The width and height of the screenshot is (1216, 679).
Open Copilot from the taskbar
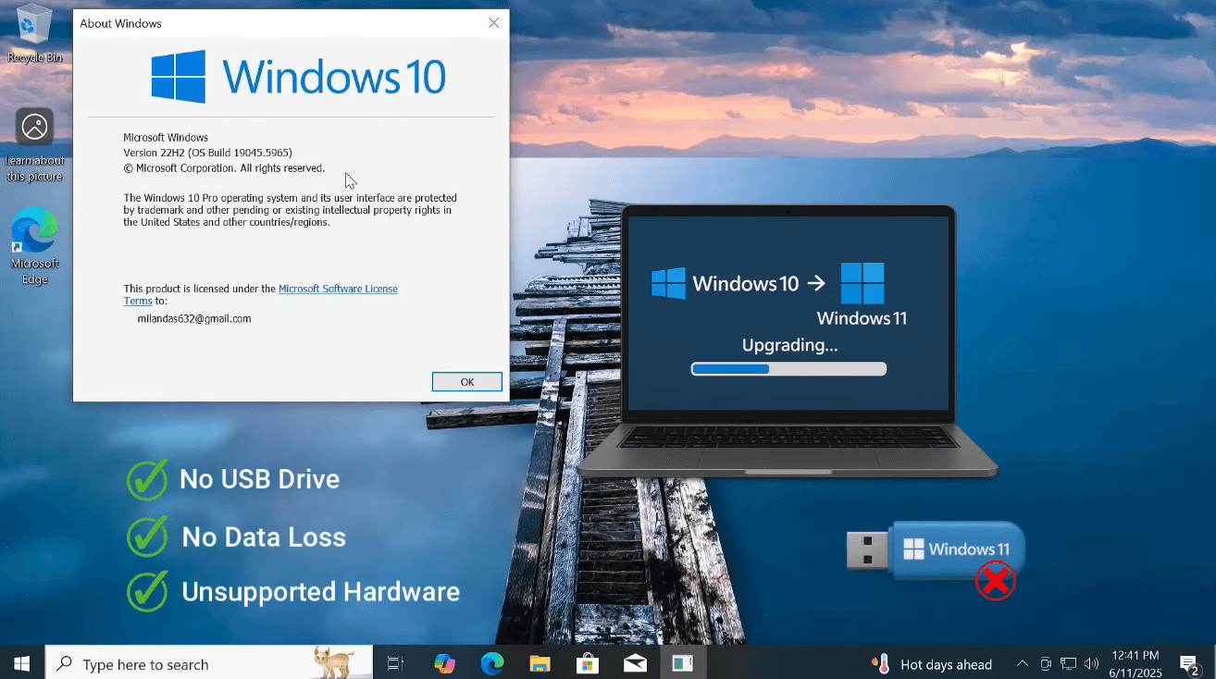point(444,663)
